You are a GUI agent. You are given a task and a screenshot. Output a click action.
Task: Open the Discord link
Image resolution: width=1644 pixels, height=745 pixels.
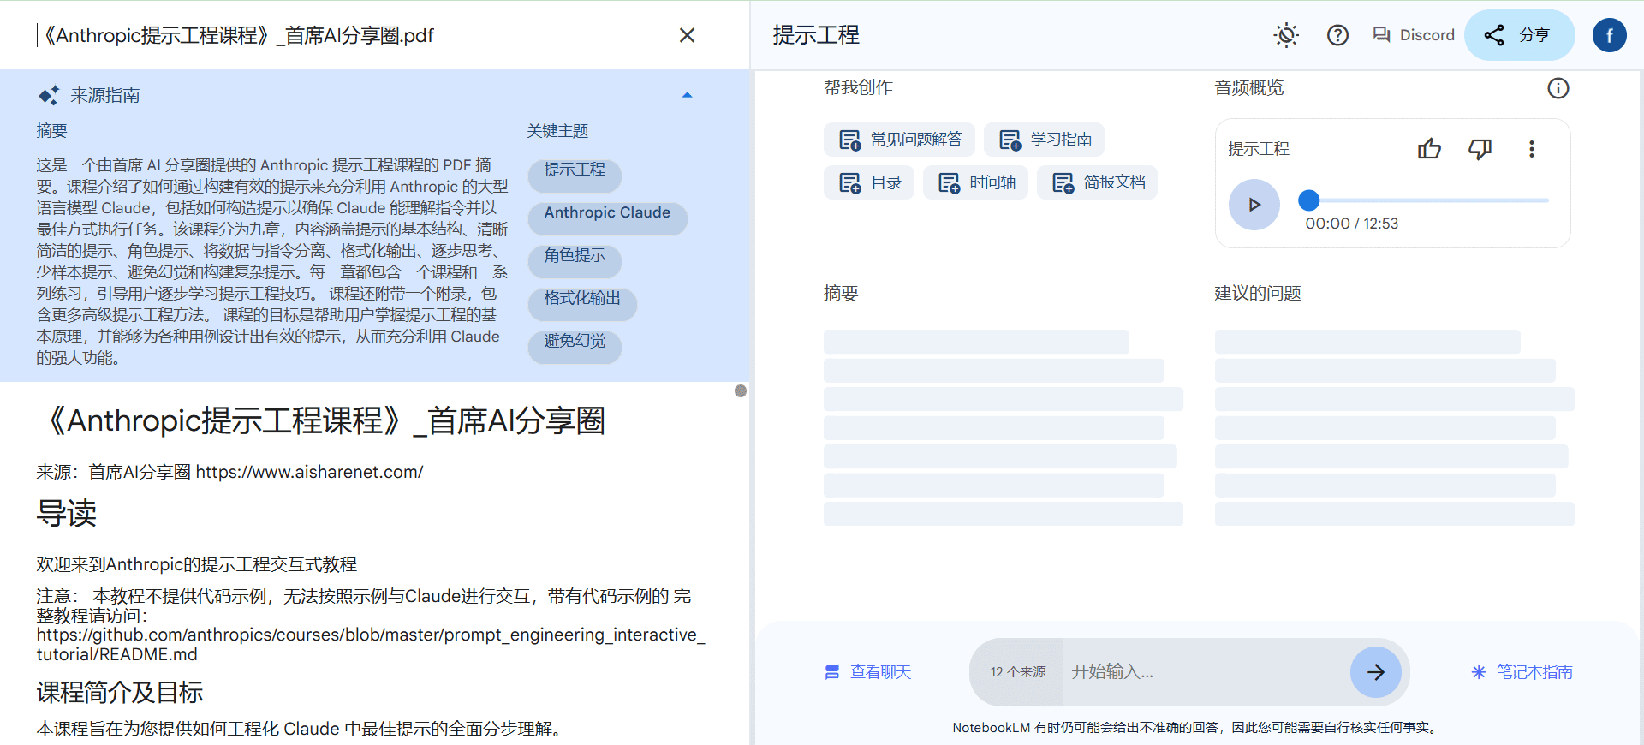(x=1413, y=35)
